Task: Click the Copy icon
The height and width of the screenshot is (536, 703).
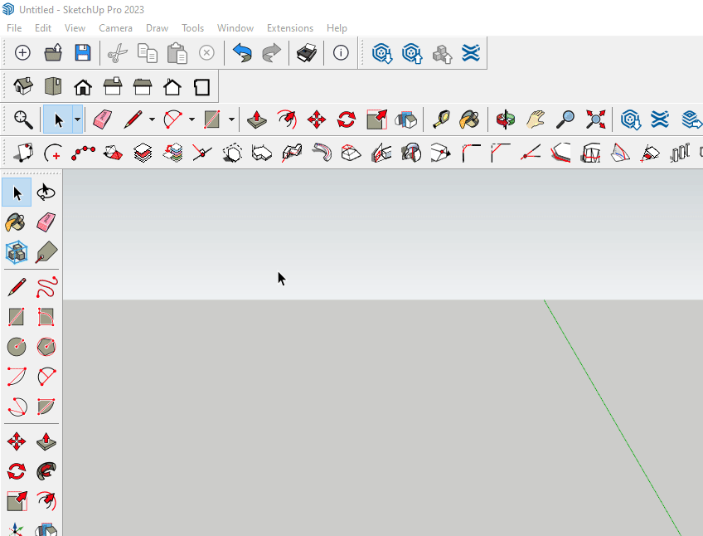Action: [147, 53]
